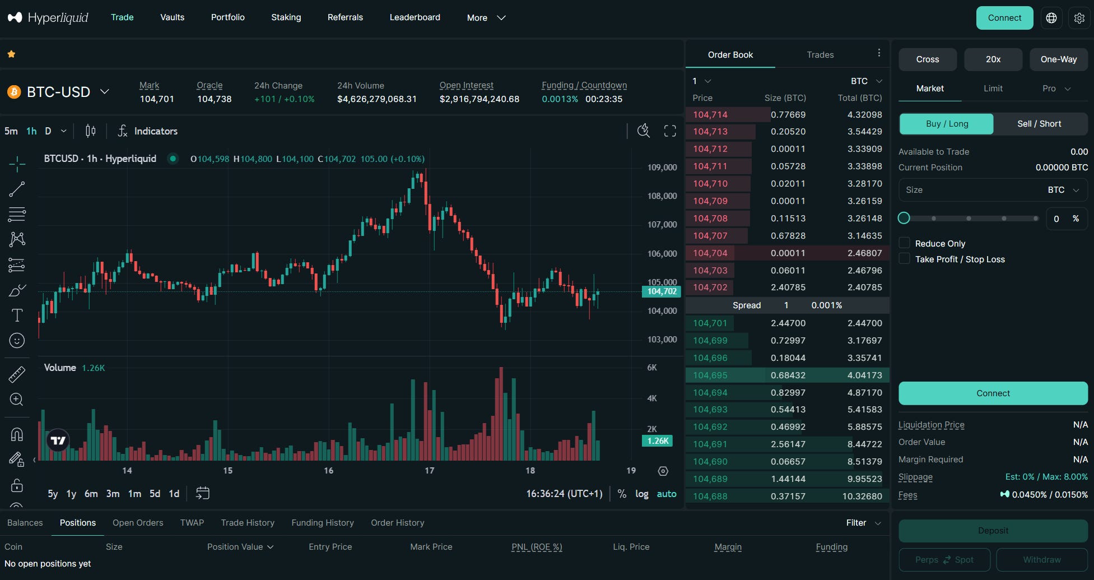
Task: Click the TradingView logo on the chart
Action: coord(58,441)
